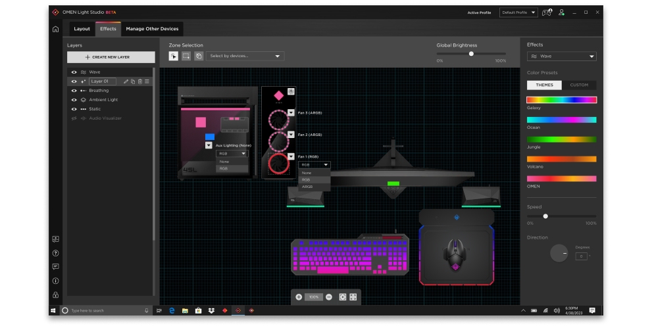Select the click-to-select zone tool
The height and width of the screenshot is (326, 652).
pos(174,56)
